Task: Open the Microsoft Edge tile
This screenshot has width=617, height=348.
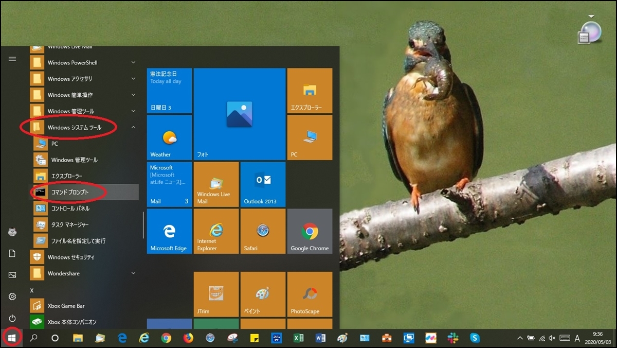Action: [x=169, y=231]
